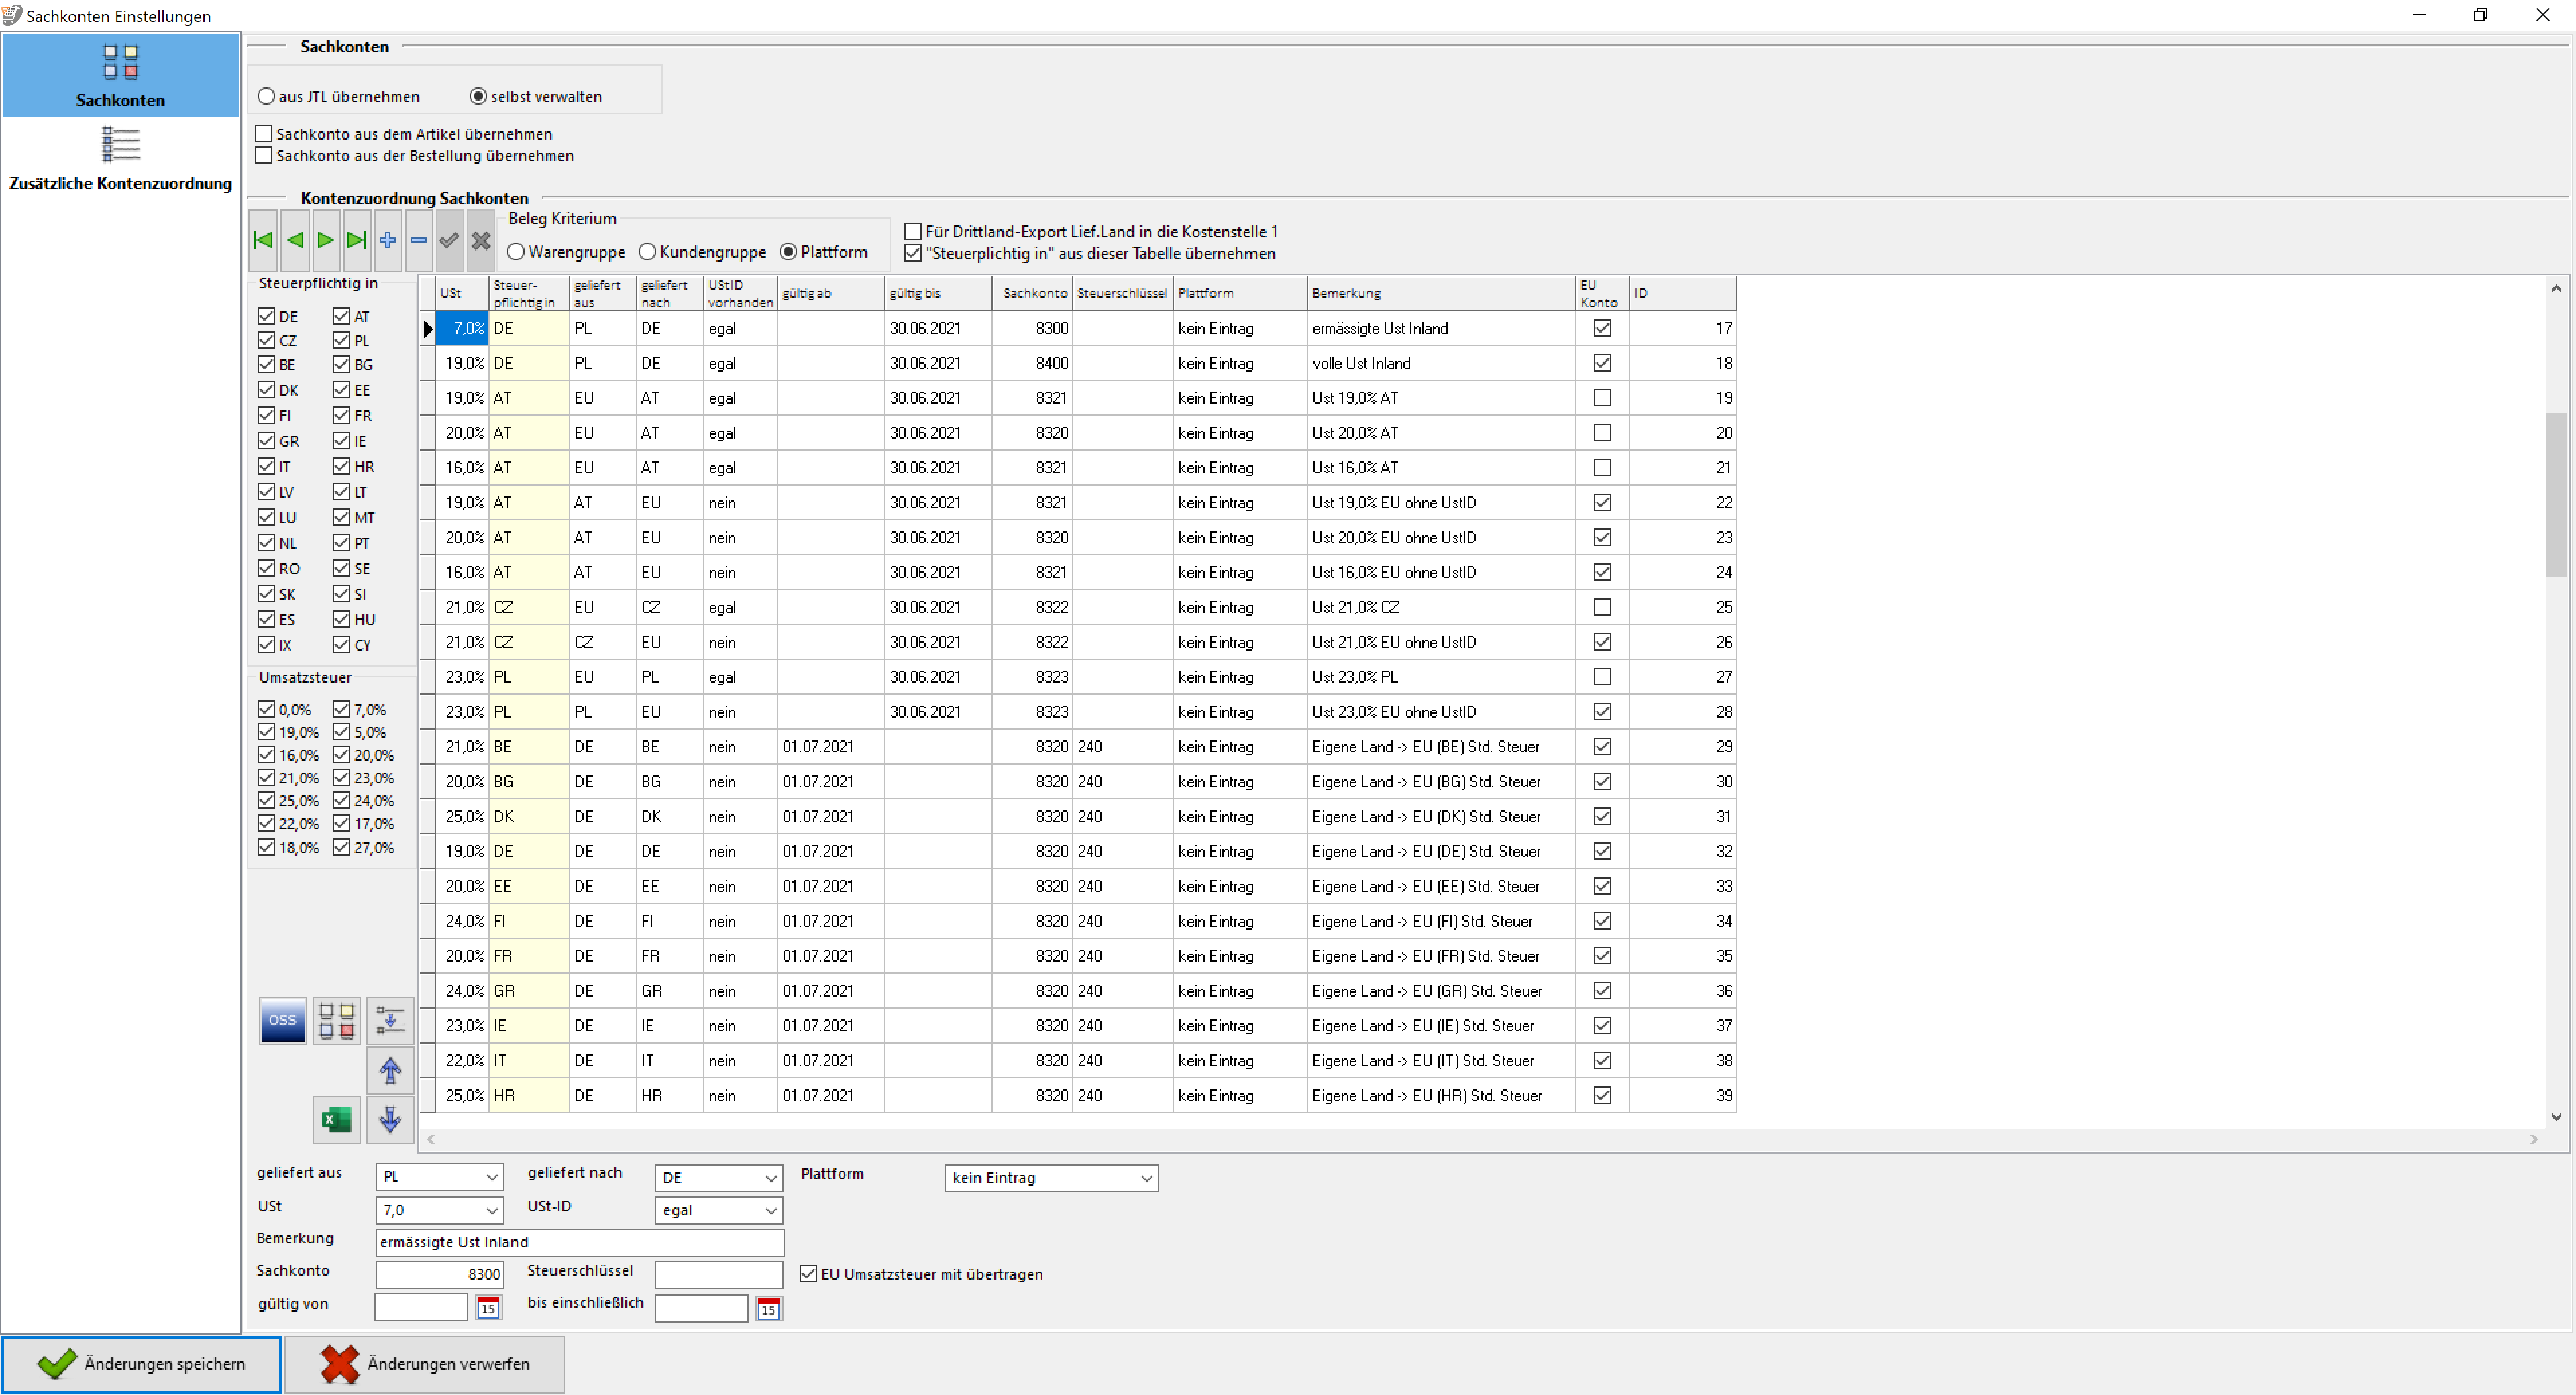2576x1395 pixels.
Task: Move the row up with the blue arrow
Action: (390, 1070)
